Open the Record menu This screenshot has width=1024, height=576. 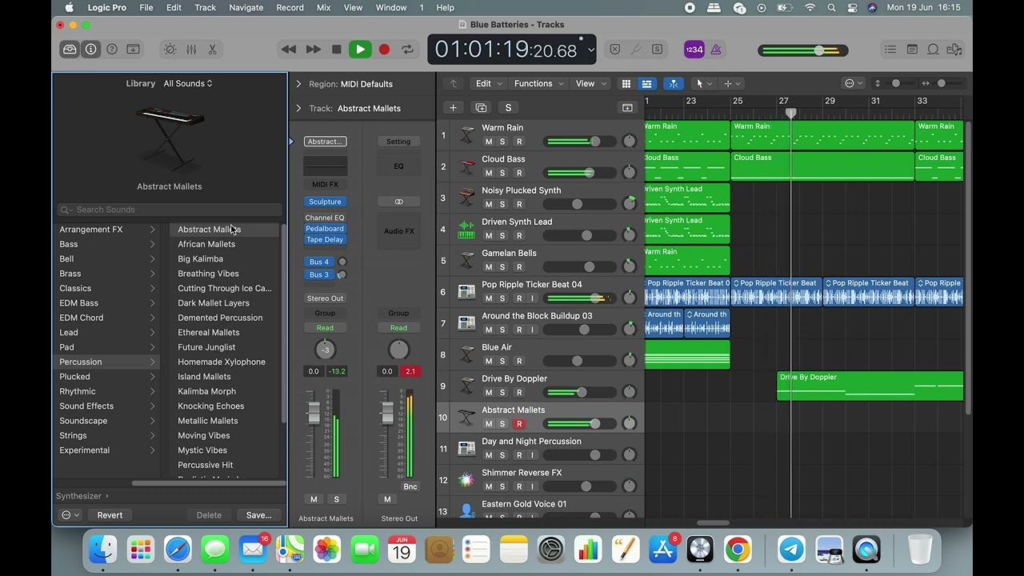pos(290,7)
